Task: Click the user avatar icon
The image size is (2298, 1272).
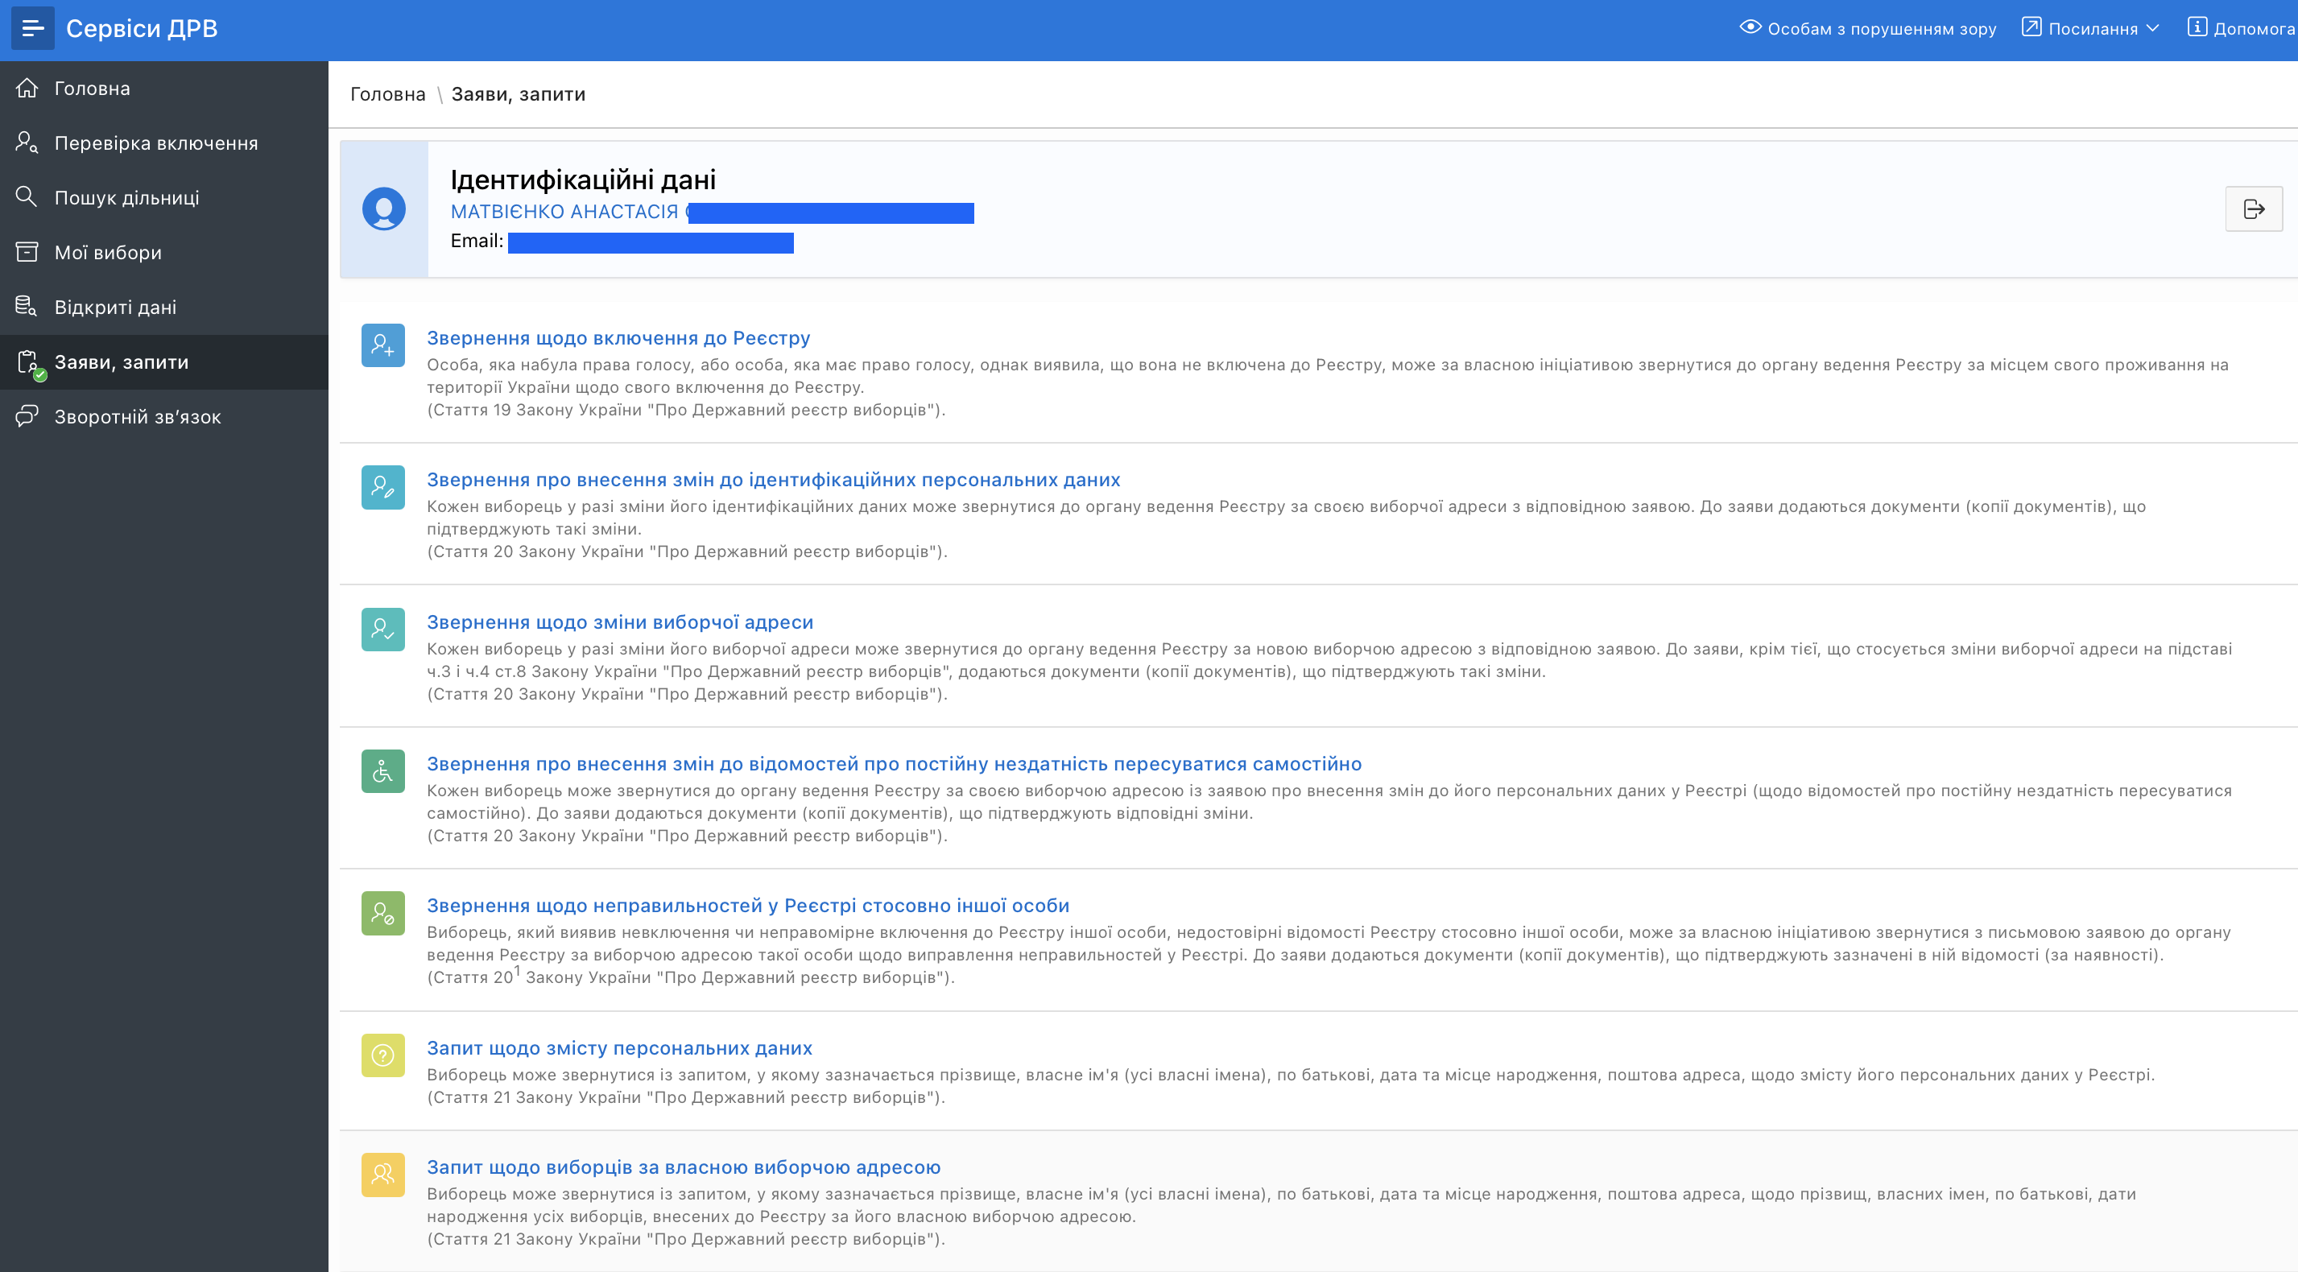Action: point(383,209)
